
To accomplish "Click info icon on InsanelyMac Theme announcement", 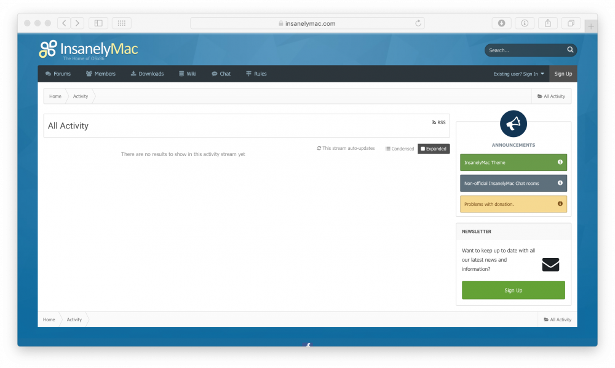I will point(560,162).
